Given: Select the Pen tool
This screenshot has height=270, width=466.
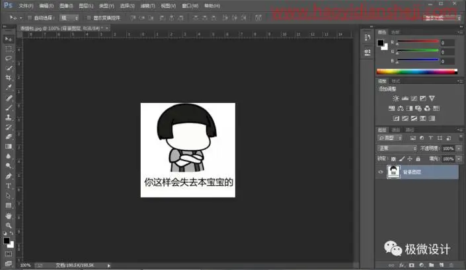Looking at the screenshot, I should (x=9, y=176).
